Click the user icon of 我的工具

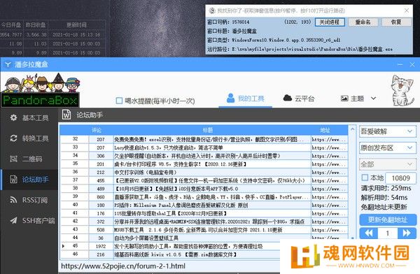coord(230,98)
